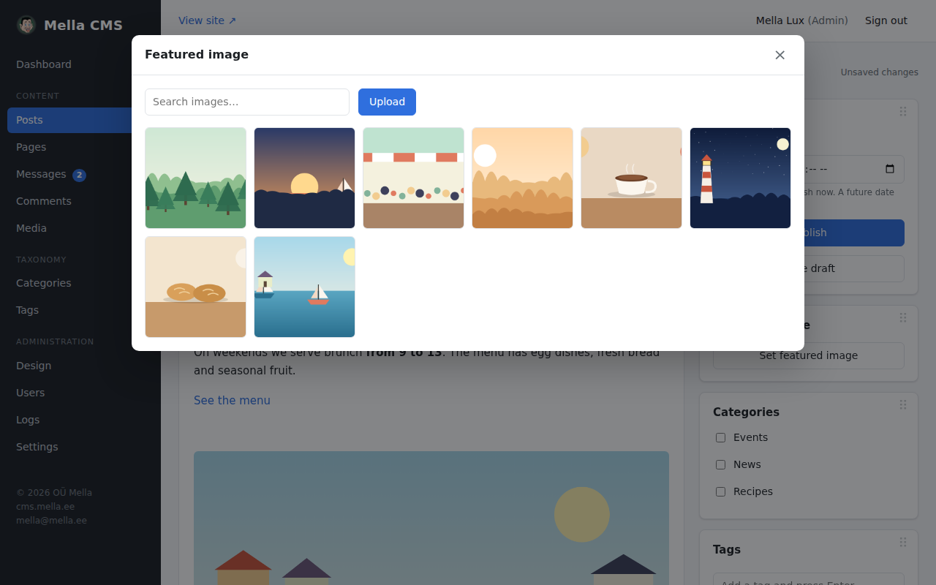Check the News category checkbox

click(x=720, y=464)
